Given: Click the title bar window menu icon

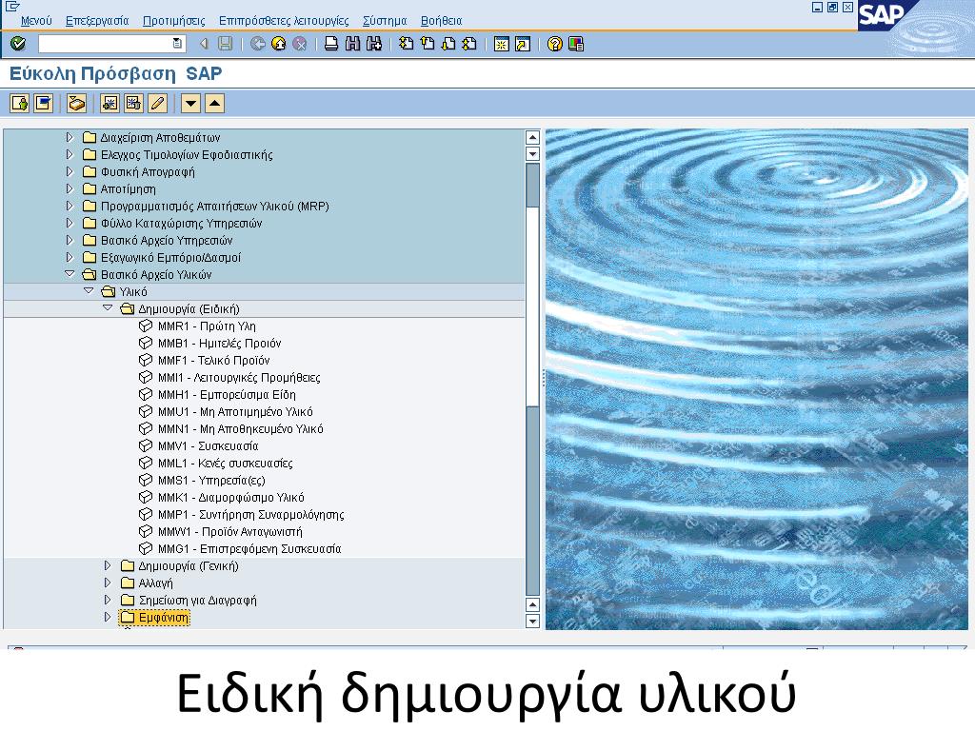Looking at the screenshot, I should point(11,6).
